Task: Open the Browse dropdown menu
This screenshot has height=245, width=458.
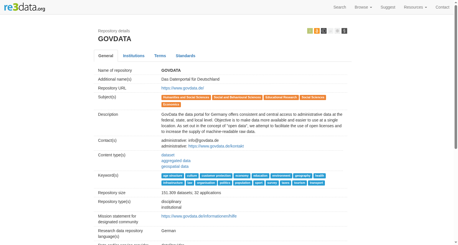Action: pos(363,7)
